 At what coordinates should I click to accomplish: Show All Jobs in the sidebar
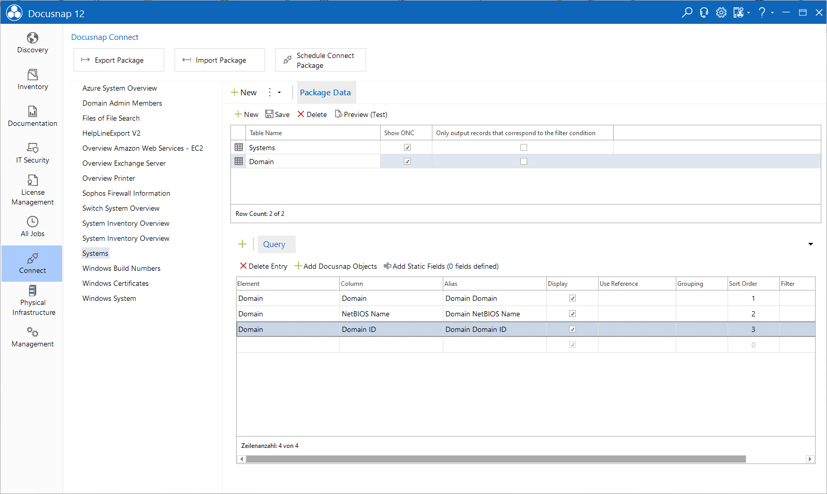point(32,227)
